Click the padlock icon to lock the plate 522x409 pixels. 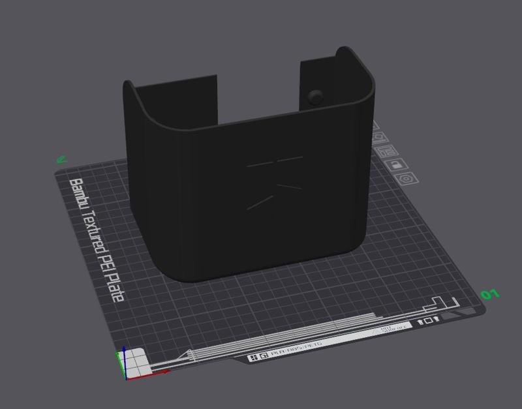397,165
